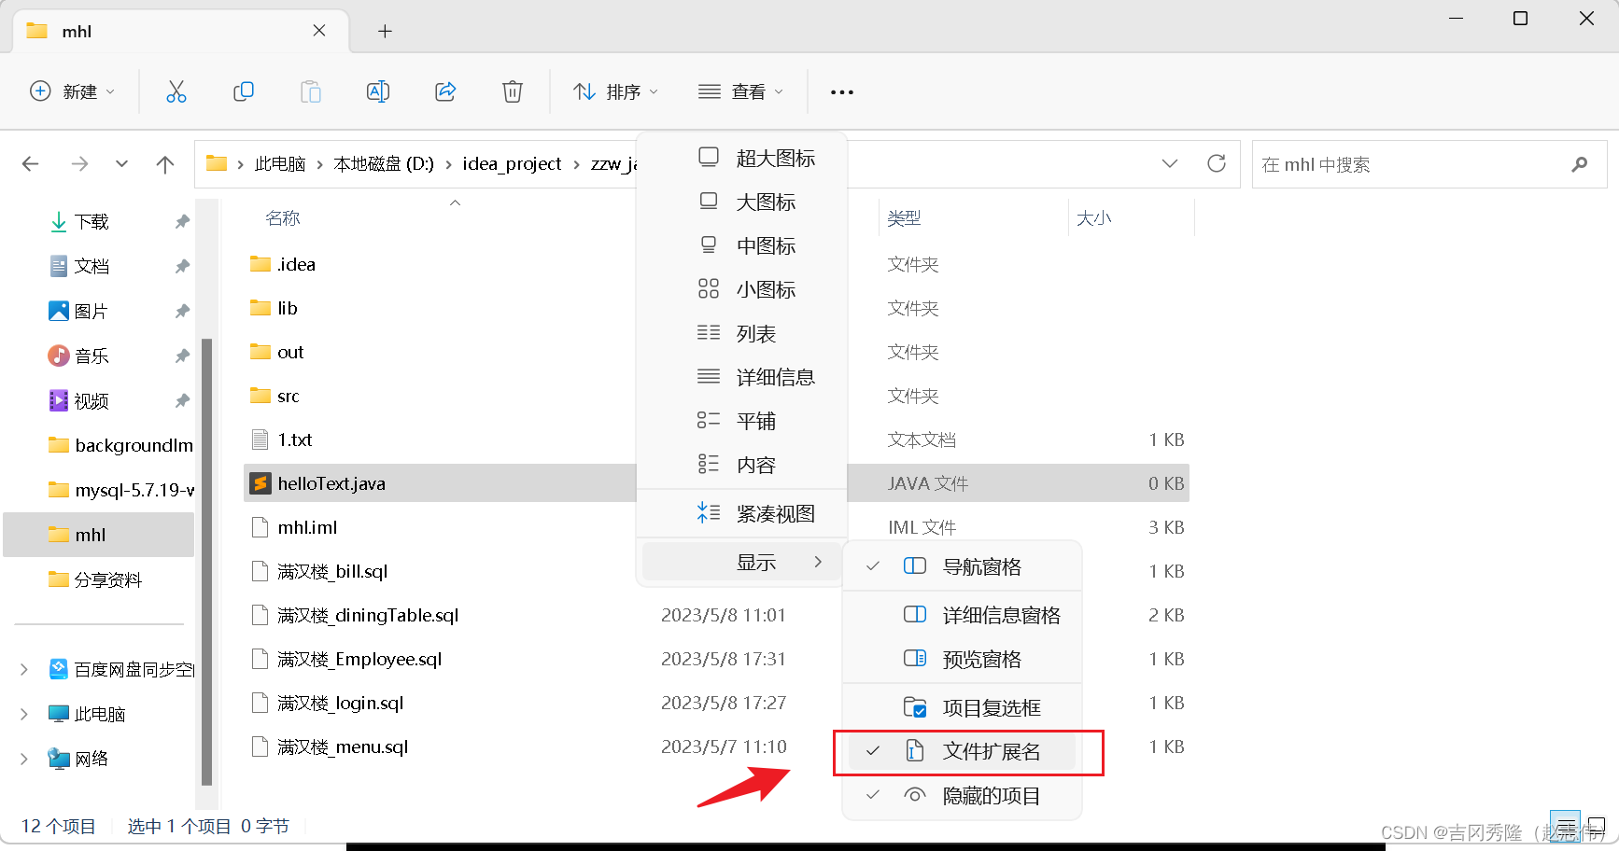
Task: Click the search magnifier icon
Action: 1580,164
